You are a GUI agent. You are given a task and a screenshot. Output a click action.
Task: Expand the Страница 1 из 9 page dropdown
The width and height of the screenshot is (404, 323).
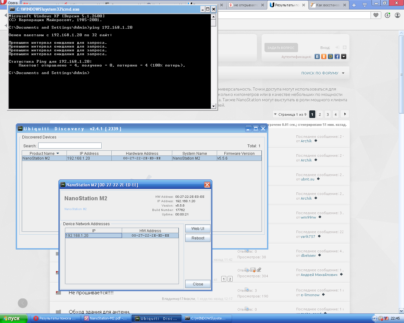click(x=290, y=114)
